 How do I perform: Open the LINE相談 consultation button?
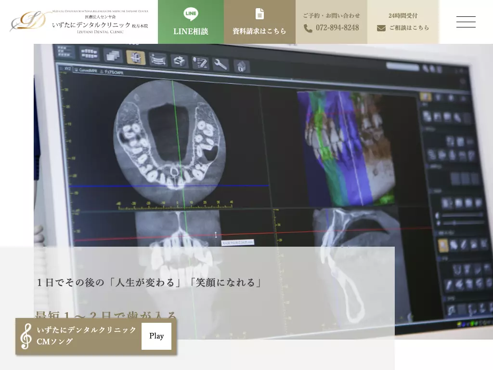point(191,22)
